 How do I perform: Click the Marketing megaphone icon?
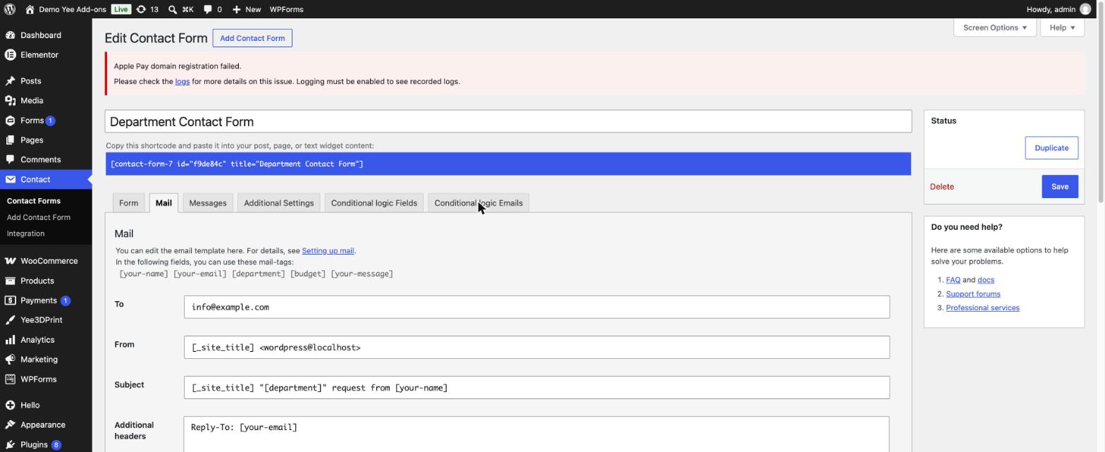click(x=10, y=360)
